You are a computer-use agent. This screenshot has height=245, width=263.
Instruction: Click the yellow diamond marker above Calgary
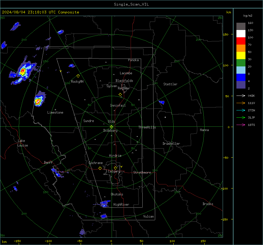pos(115,168)
